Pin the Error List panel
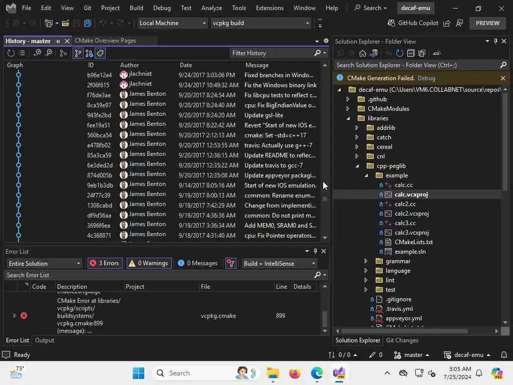Viewport: 513px width, 385px height. pos(315,251)
